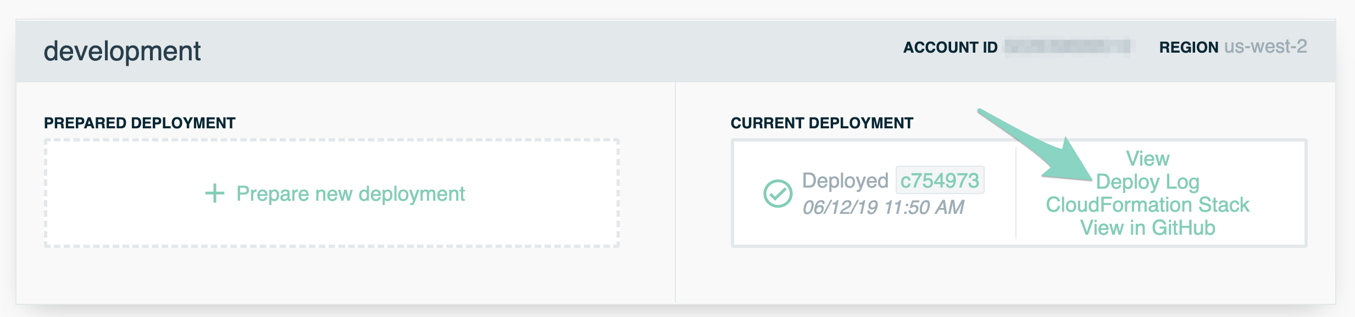Click commit hash badge c754973
This screenshot has height=317, width=1355.
940,180
